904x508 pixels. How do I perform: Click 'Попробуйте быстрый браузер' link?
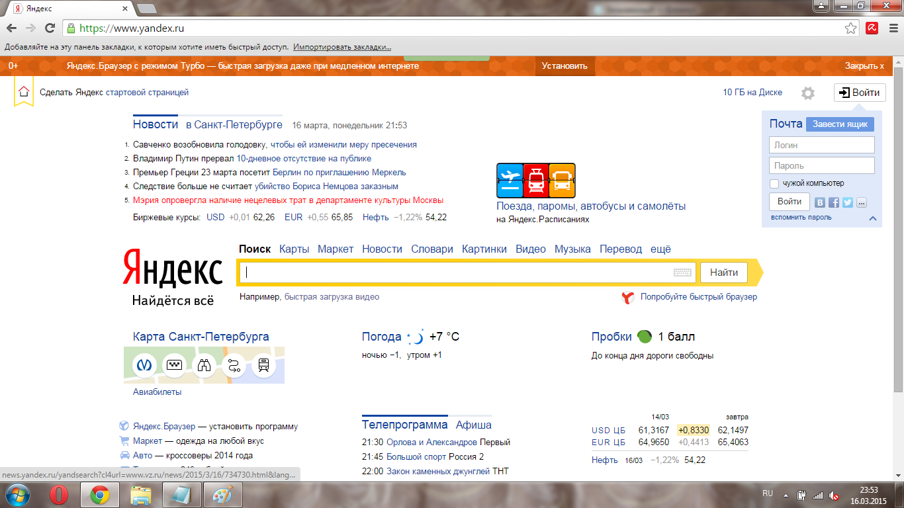[x=699, y=297]
